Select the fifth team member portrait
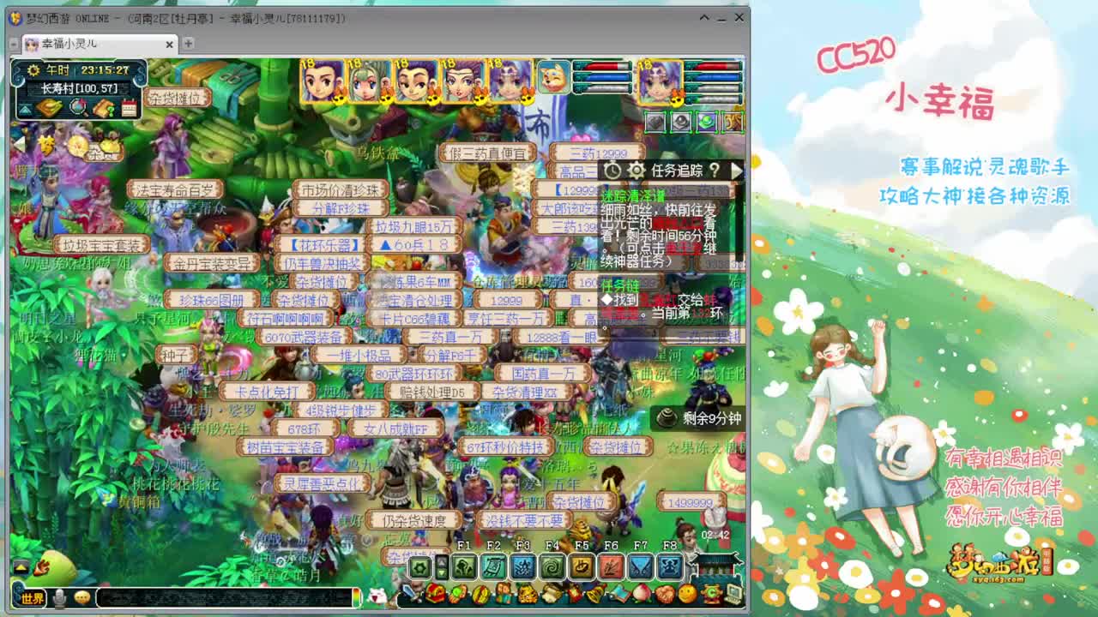 tap(510, 81)
